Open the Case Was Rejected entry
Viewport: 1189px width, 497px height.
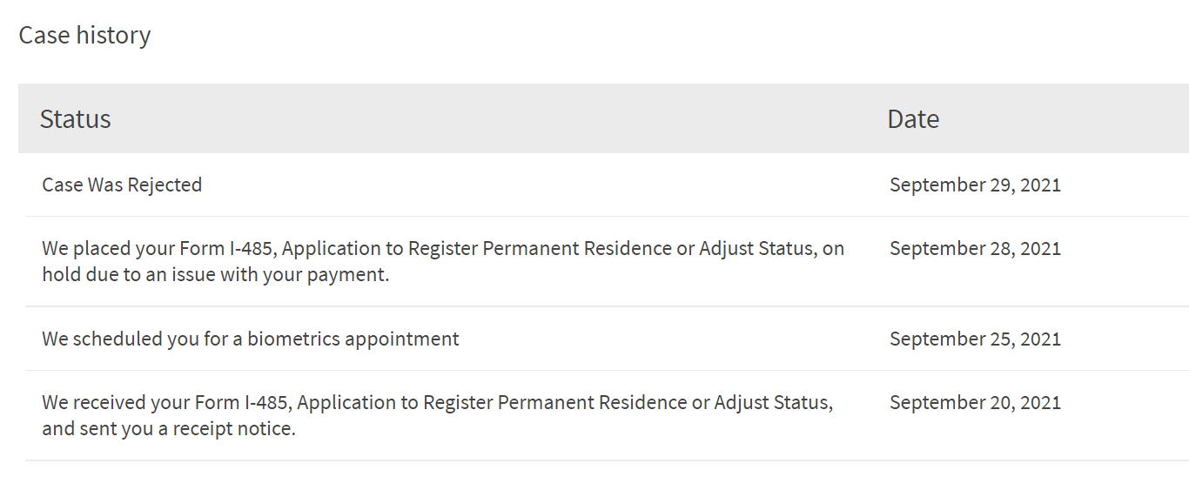[x=122, y=185]
